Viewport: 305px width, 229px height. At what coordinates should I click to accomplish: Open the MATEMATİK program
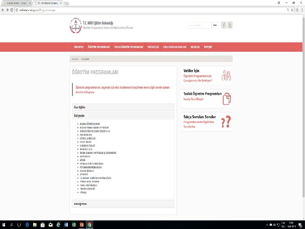click(85, 156)
